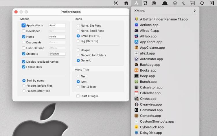Click the Actions.app icon
The image size is (217, 136).
point(136,25)
